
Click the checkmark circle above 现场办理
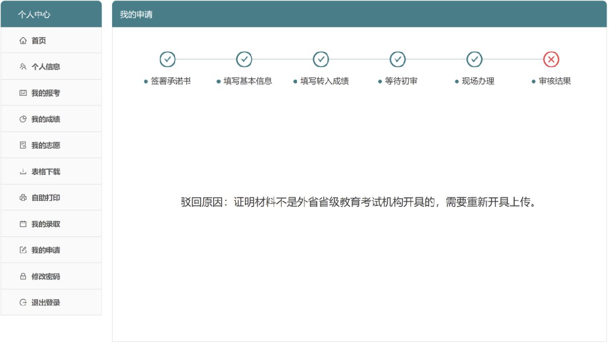click(475, 59)
